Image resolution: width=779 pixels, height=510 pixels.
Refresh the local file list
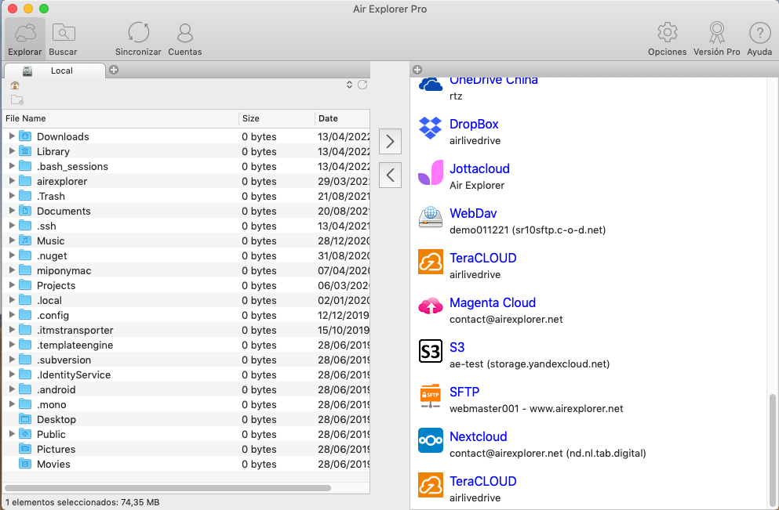tap(362, 85)
